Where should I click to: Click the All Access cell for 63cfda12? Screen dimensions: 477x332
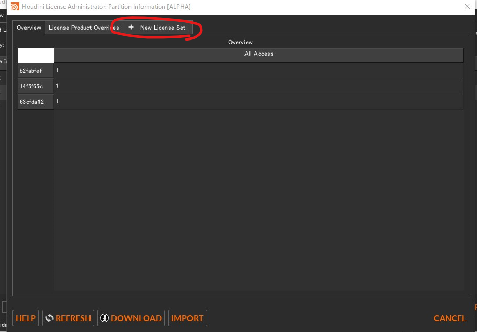[259, 102]
